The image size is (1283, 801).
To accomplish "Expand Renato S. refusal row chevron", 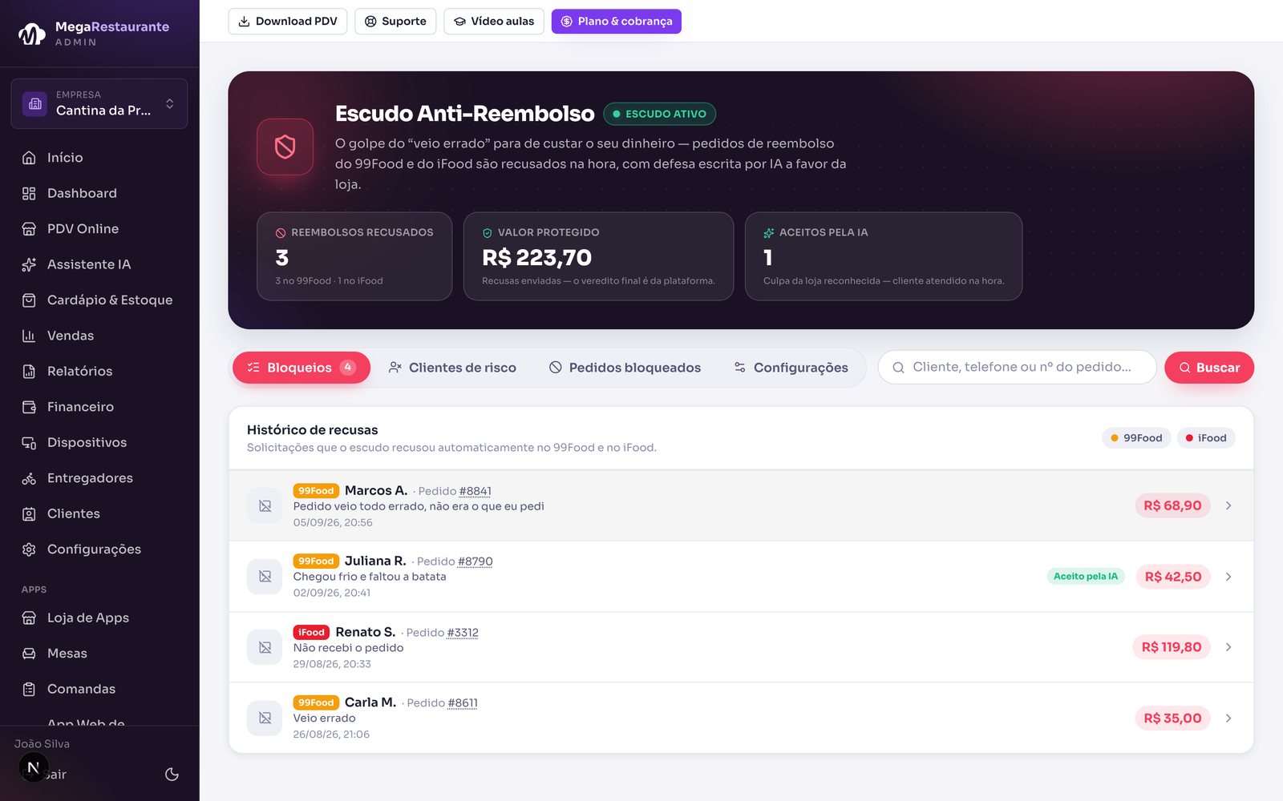I will pos(1228,647).
